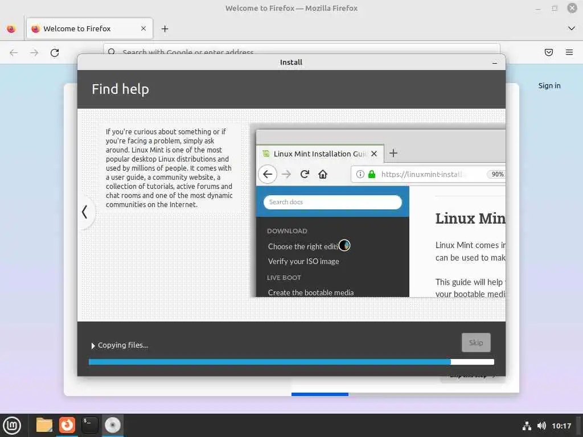Expand the Copying files details

93,346
